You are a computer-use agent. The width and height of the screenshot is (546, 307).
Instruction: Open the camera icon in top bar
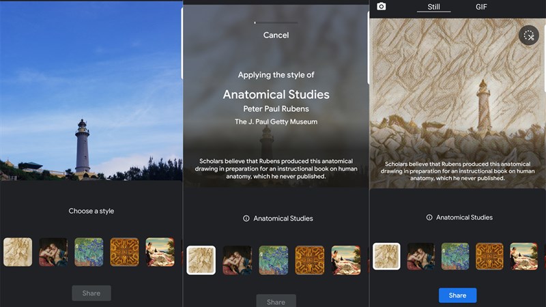(382, 6)
